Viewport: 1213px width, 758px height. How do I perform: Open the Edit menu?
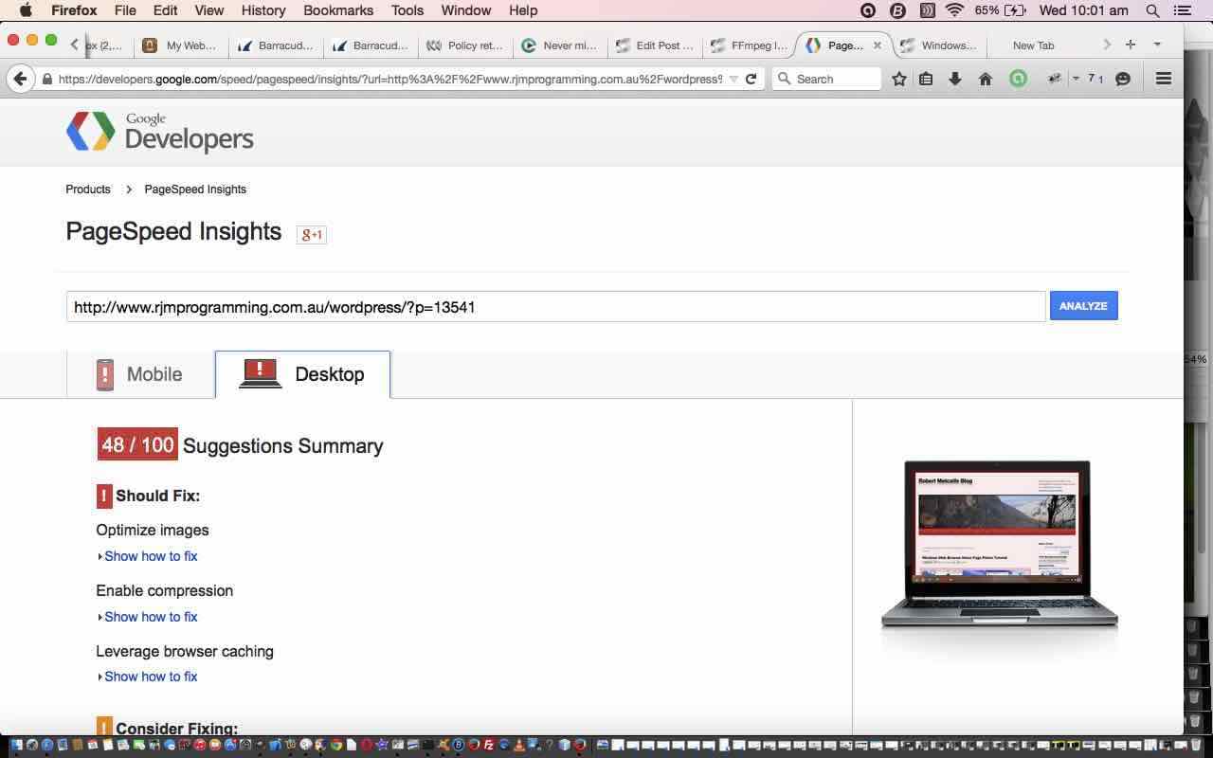pos(165,10)
